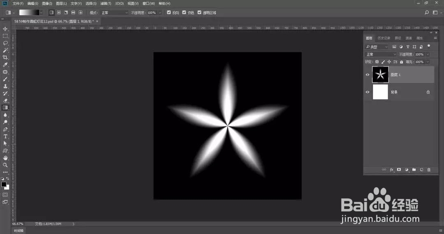Click the screen mode icon at toolbar bottom
The image size is (444, 234).
pyautogui.click(x=5, y=202)
